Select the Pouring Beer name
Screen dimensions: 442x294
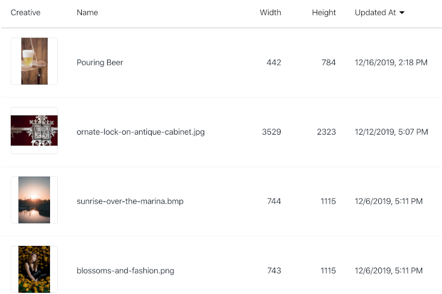(x=100, y=63)
